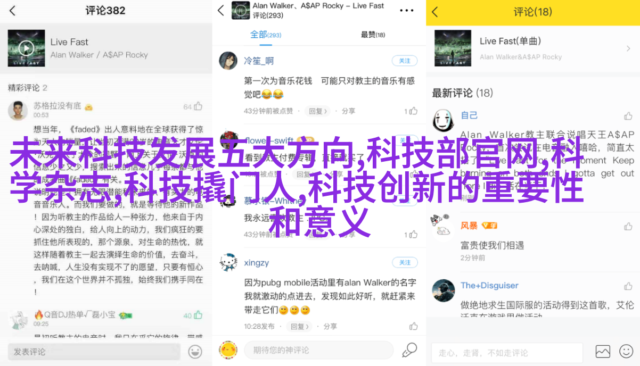Tap smiley icon in right panel comment bar
Screen dimensions: 640x366
[626, 352]
